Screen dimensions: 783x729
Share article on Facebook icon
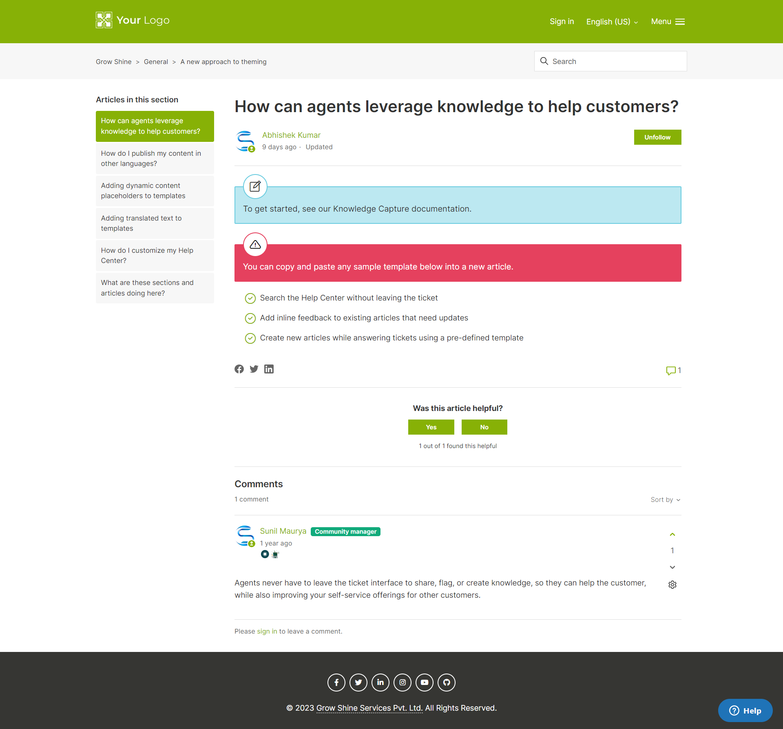(239, 369)
